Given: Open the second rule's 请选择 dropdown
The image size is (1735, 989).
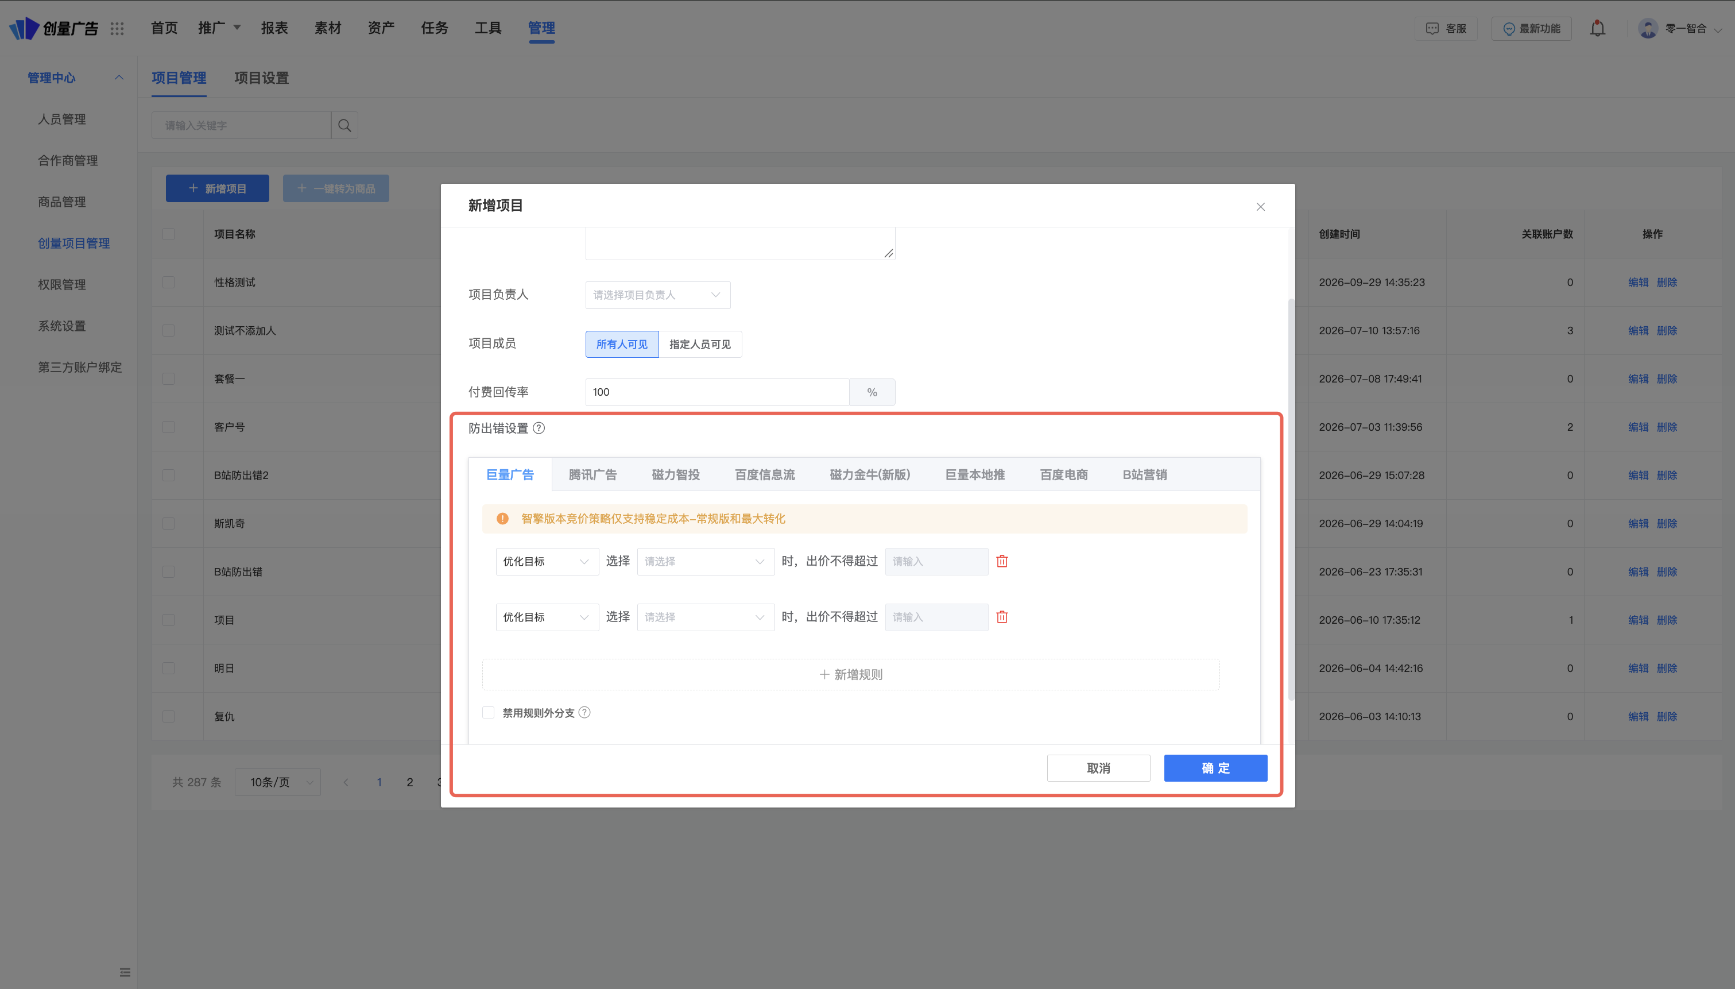Looking at the screenshot, I should (705, 617).
